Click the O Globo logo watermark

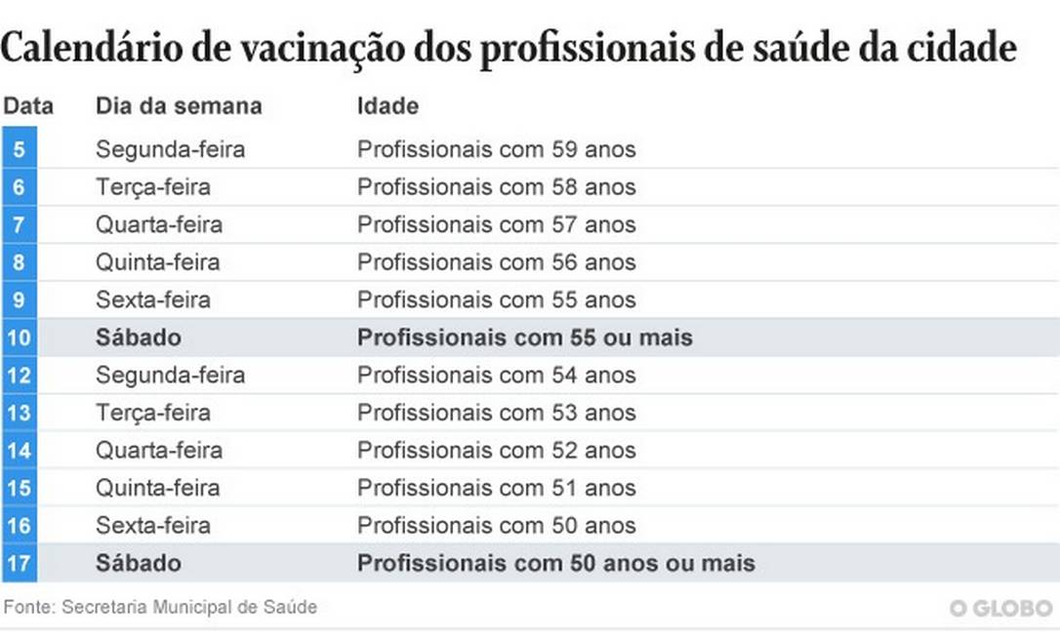click(x=1001, y=608)
